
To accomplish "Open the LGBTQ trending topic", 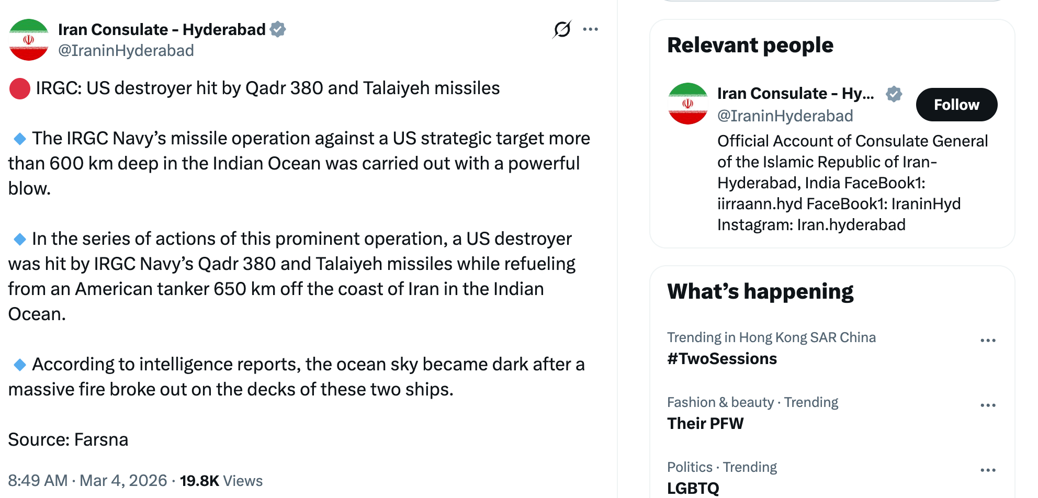I will pyautogui.click(x=693, y=488).
